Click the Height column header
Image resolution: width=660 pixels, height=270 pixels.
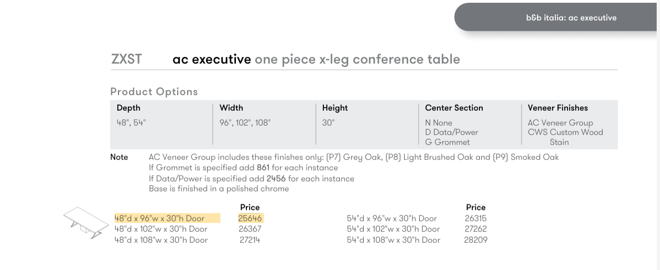coord(335,108)
